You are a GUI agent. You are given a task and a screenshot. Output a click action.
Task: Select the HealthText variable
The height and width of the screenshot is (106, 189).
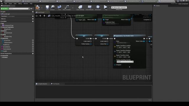[x=6, y=45]
